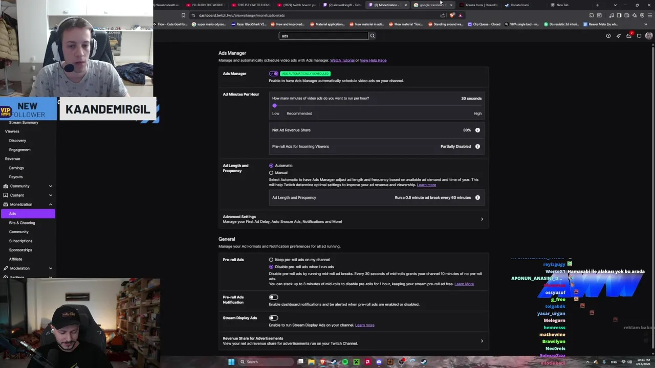Click the bookmark icon in the address bar
Screen dimensions: 655x368
tap(183, 15)
